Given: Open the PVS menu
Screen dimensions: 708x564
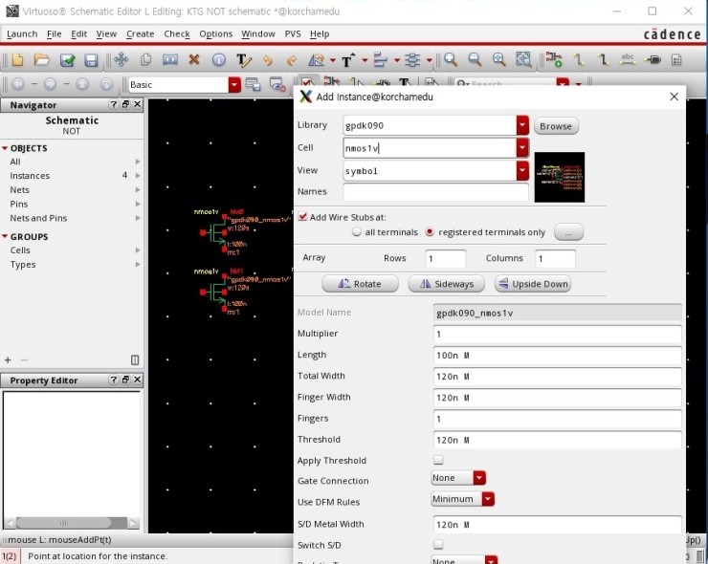Looking at the screenshot, I should [x=292, y=33].
